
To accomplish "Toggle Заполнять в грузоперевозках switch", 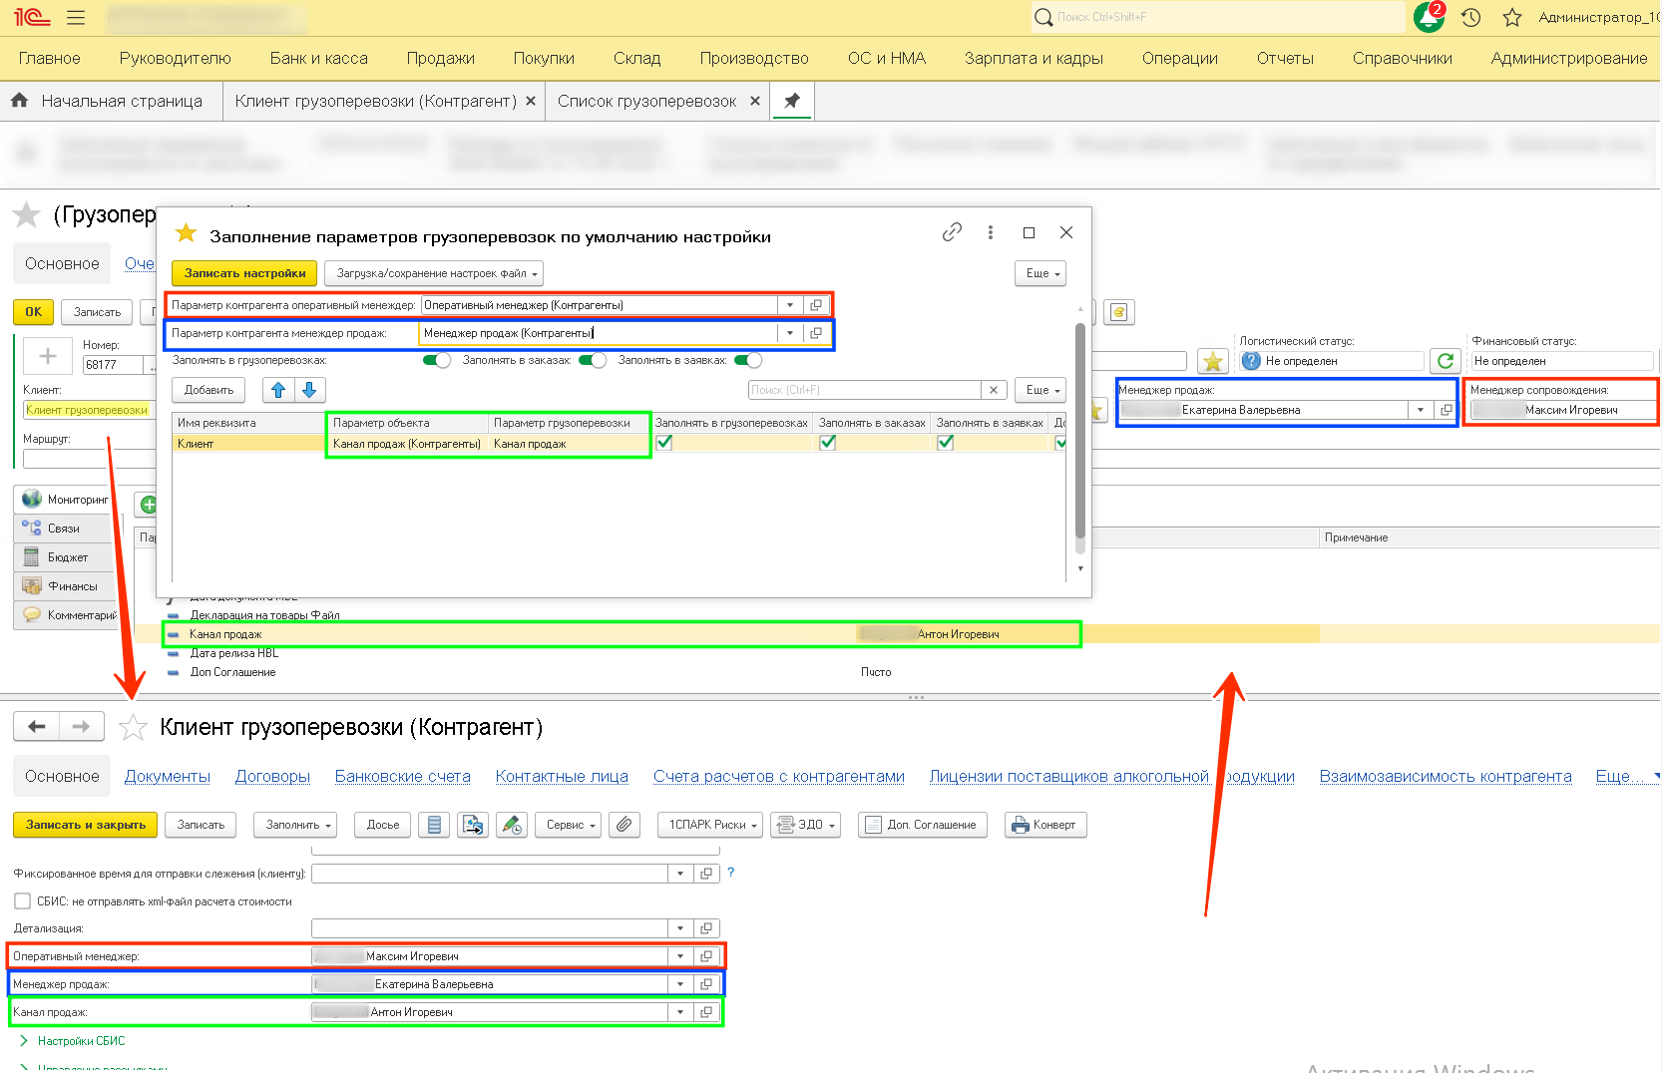I will [437, 360].
